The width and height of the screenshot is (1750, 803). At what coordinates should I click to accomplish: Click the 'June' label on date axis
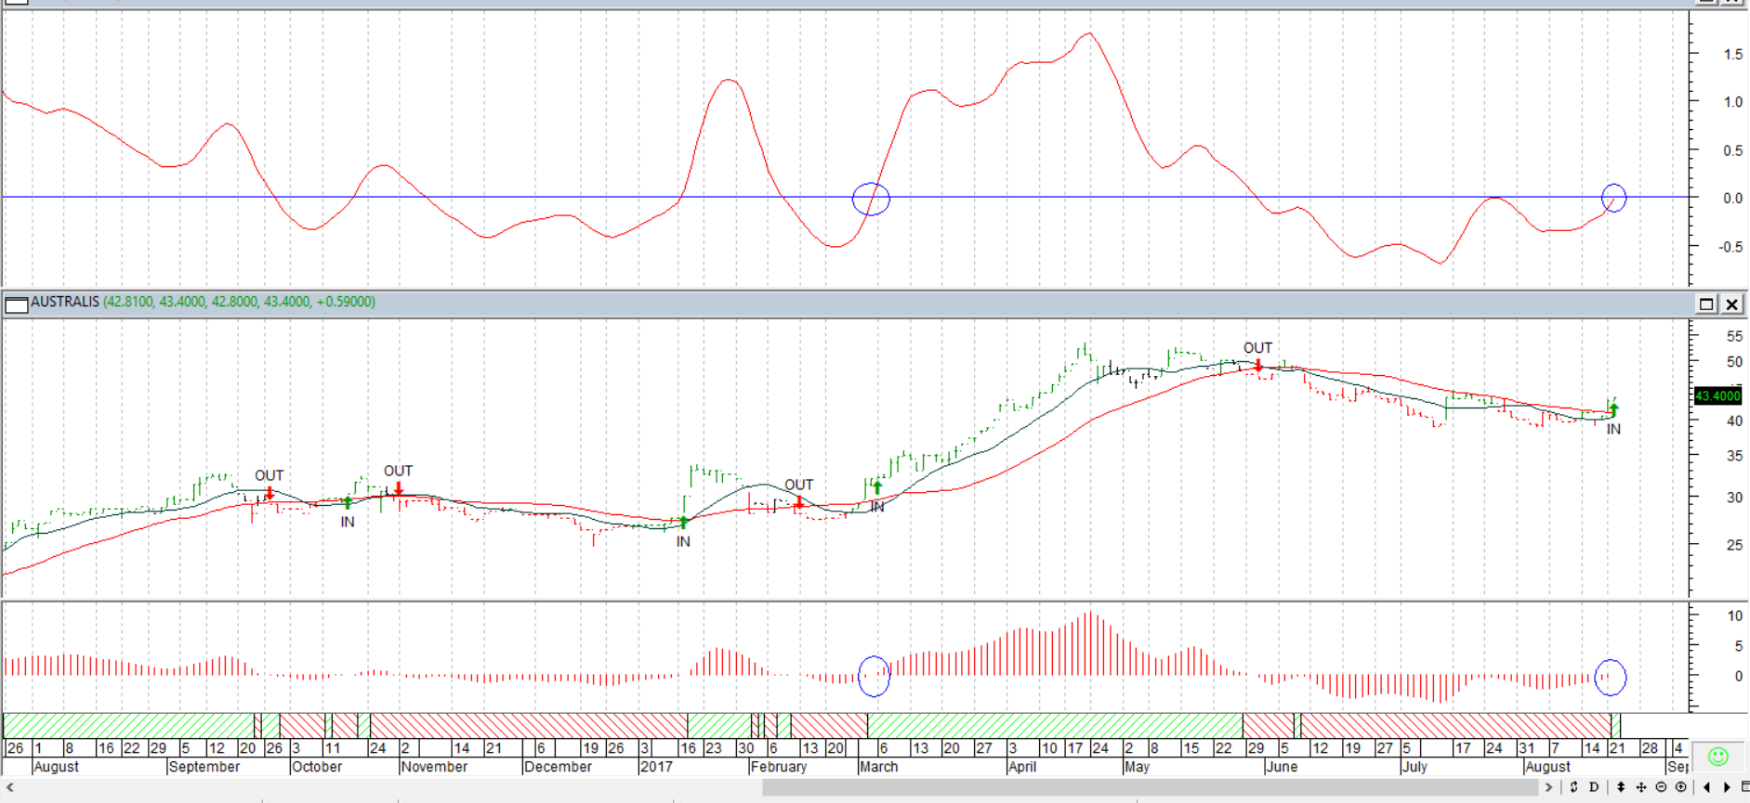tap(1282, 767)
